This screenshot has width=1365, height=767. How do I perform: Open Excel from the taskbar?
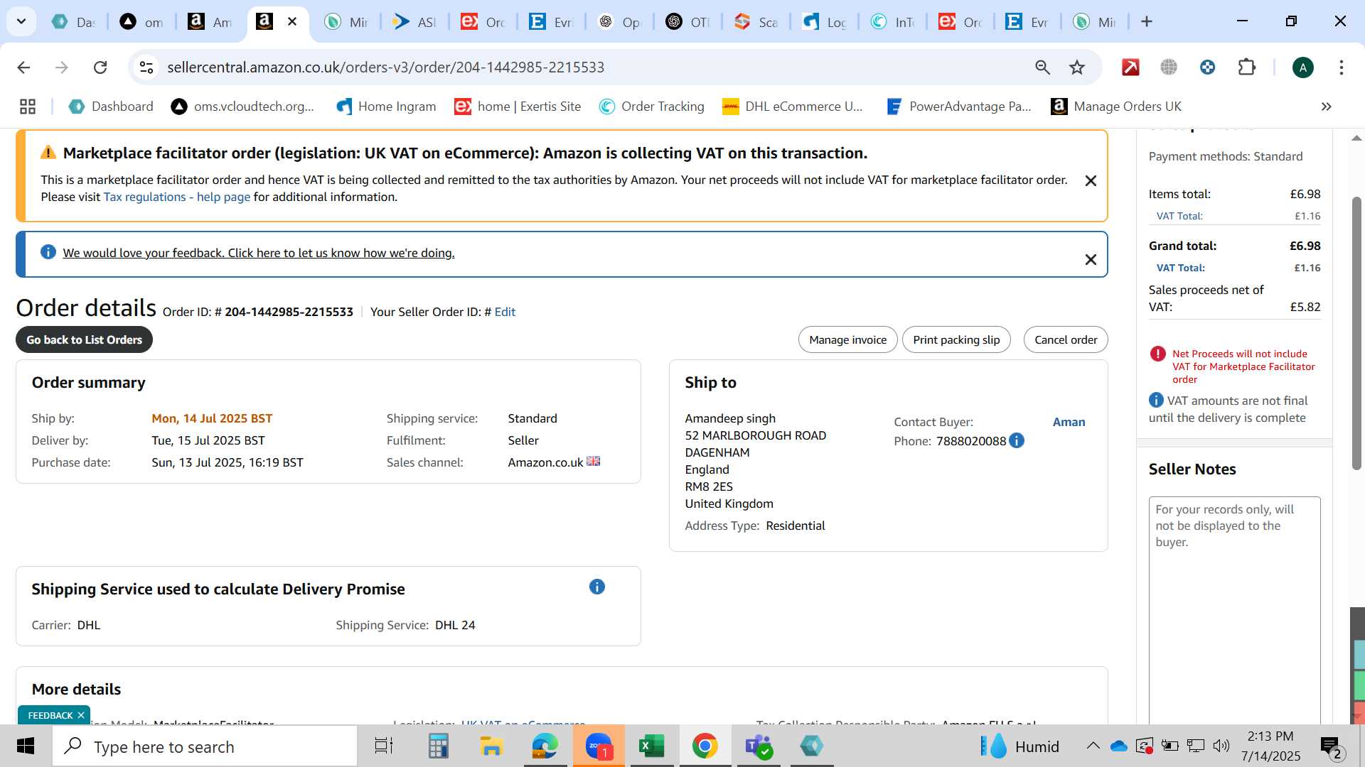(651, 746)
